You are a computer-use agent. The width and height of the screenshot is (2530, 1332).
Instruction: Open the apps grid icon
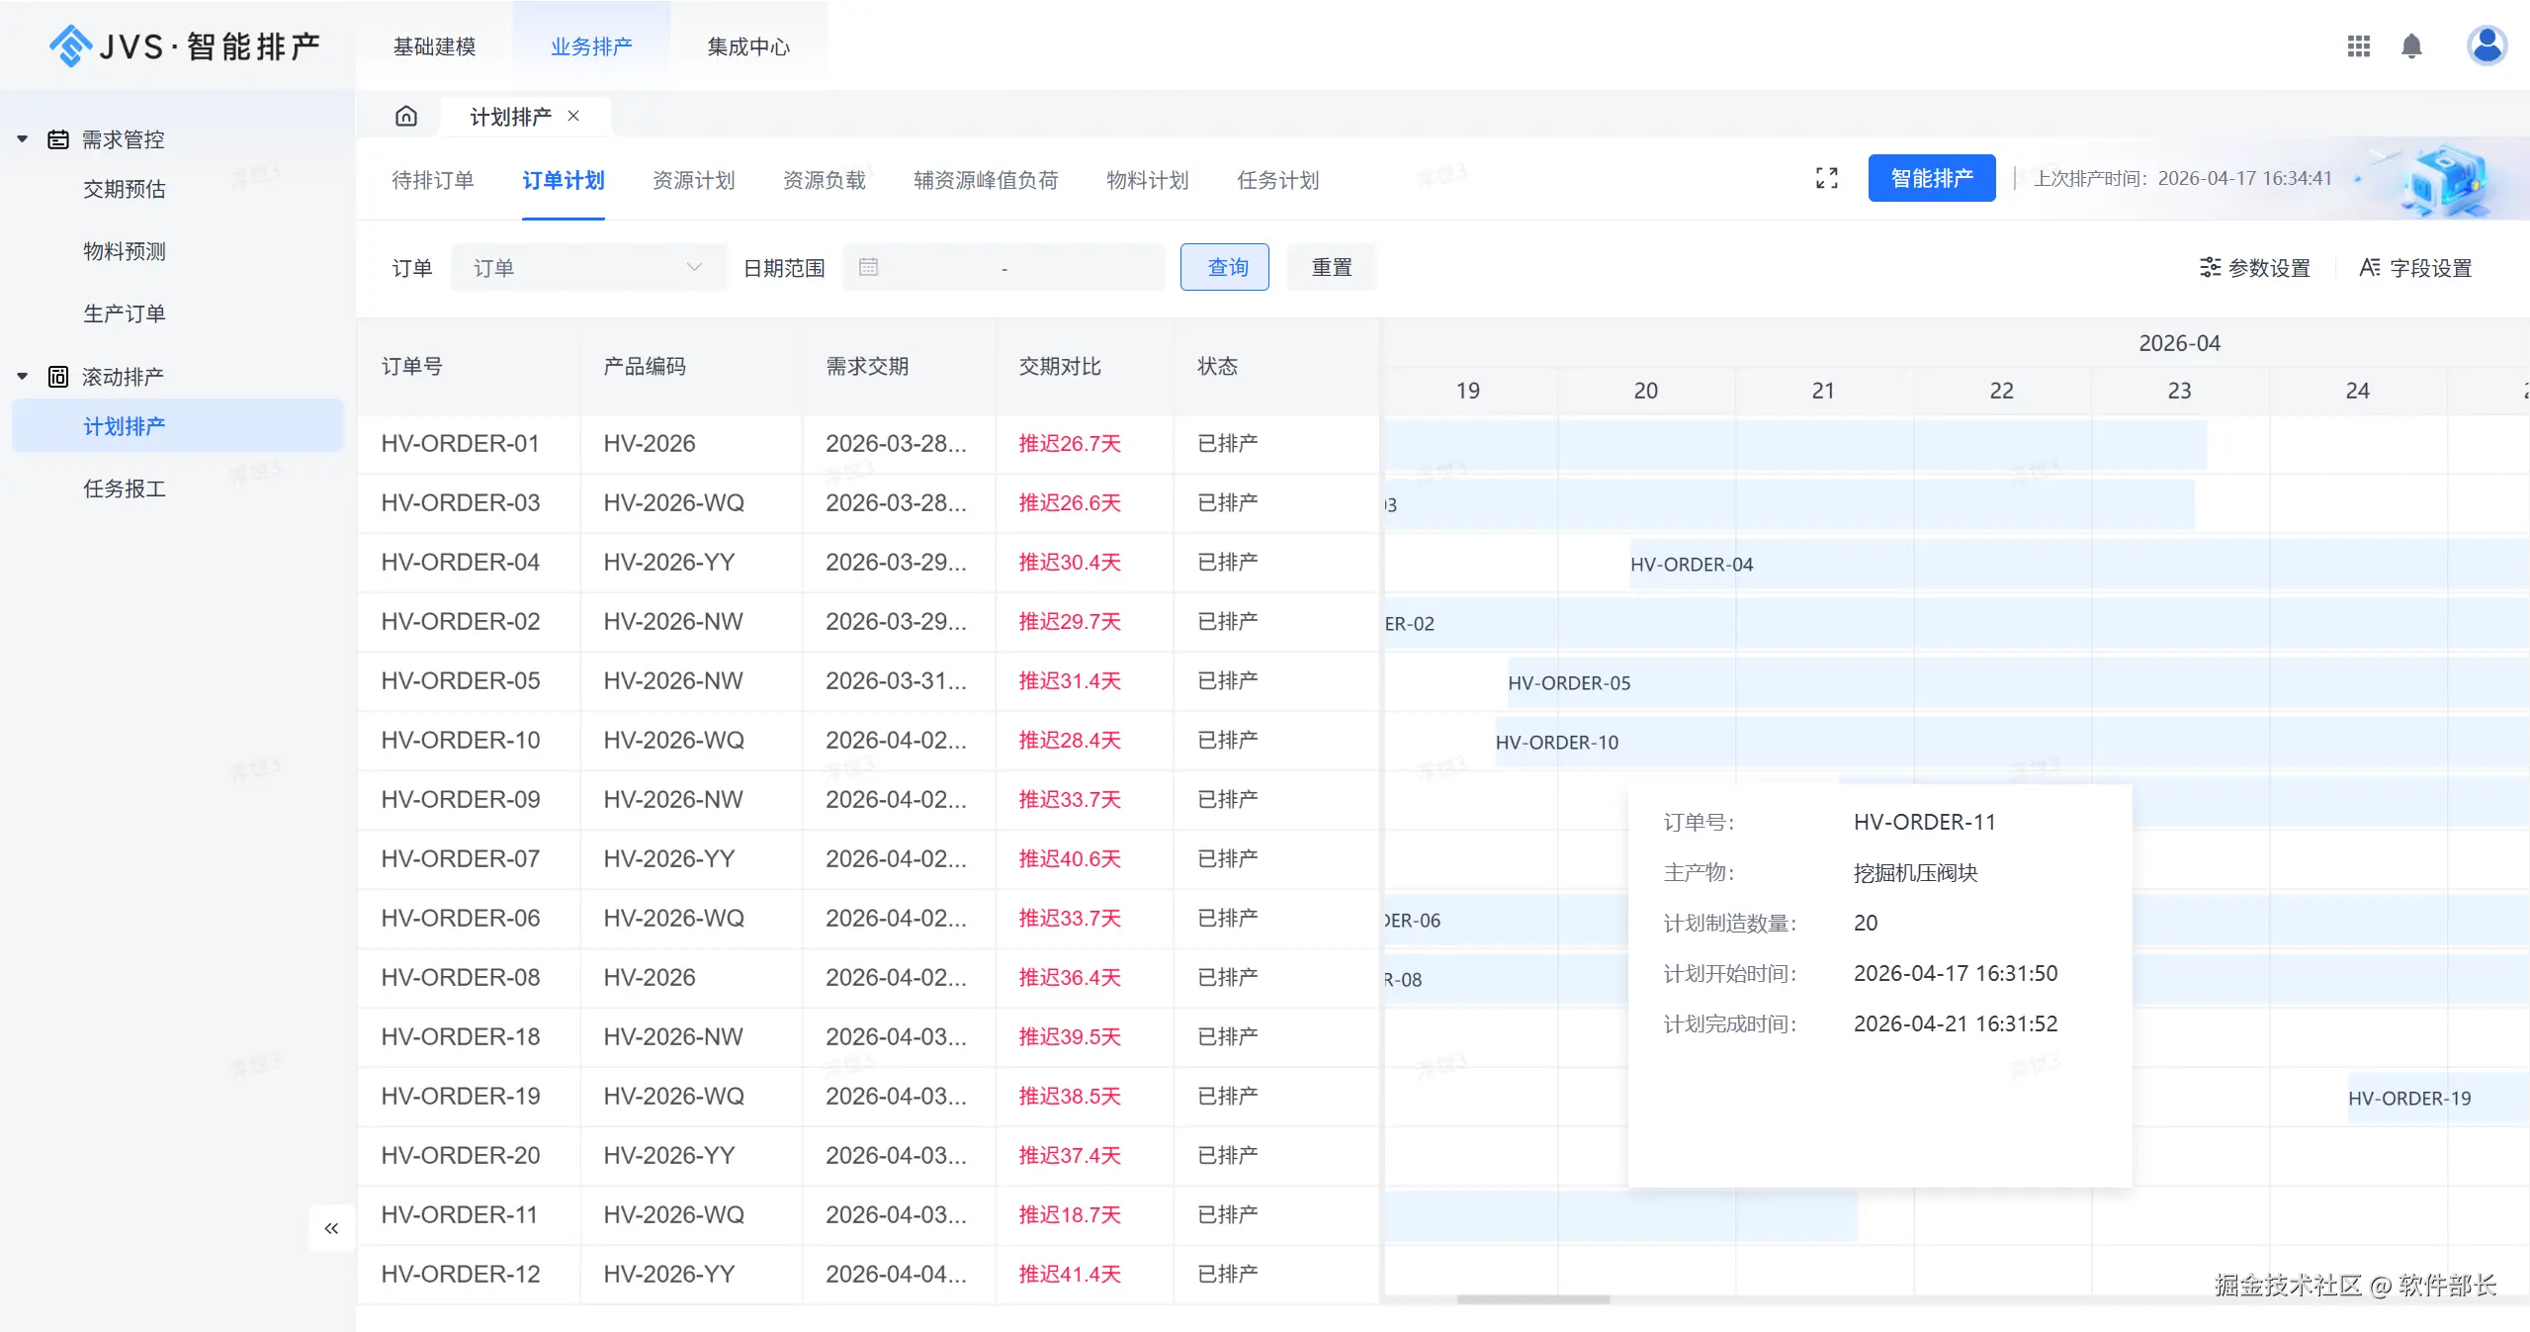pos(2358,46)
